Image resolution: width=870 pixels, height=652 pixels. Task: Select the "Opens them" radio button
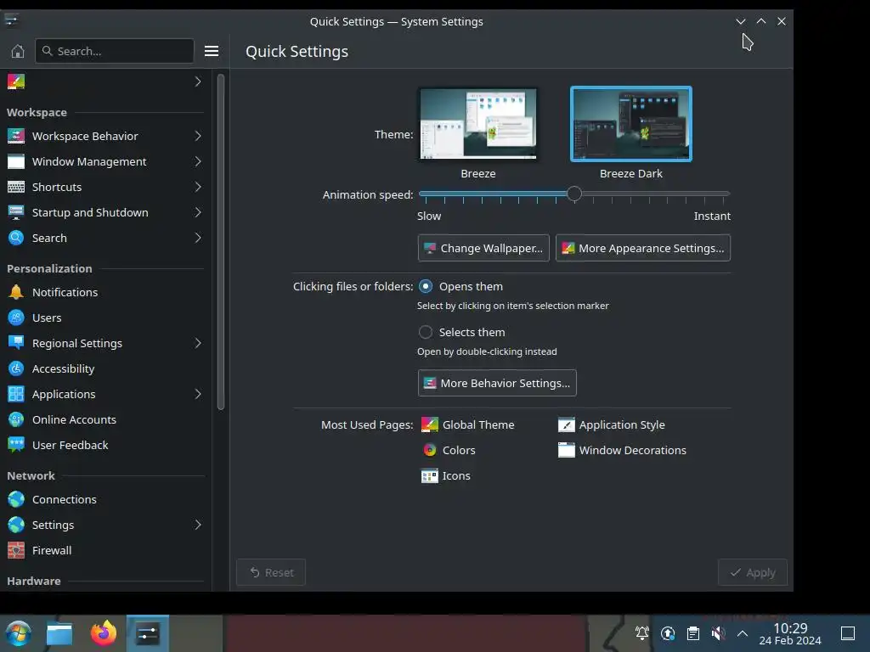click(426, 287)
